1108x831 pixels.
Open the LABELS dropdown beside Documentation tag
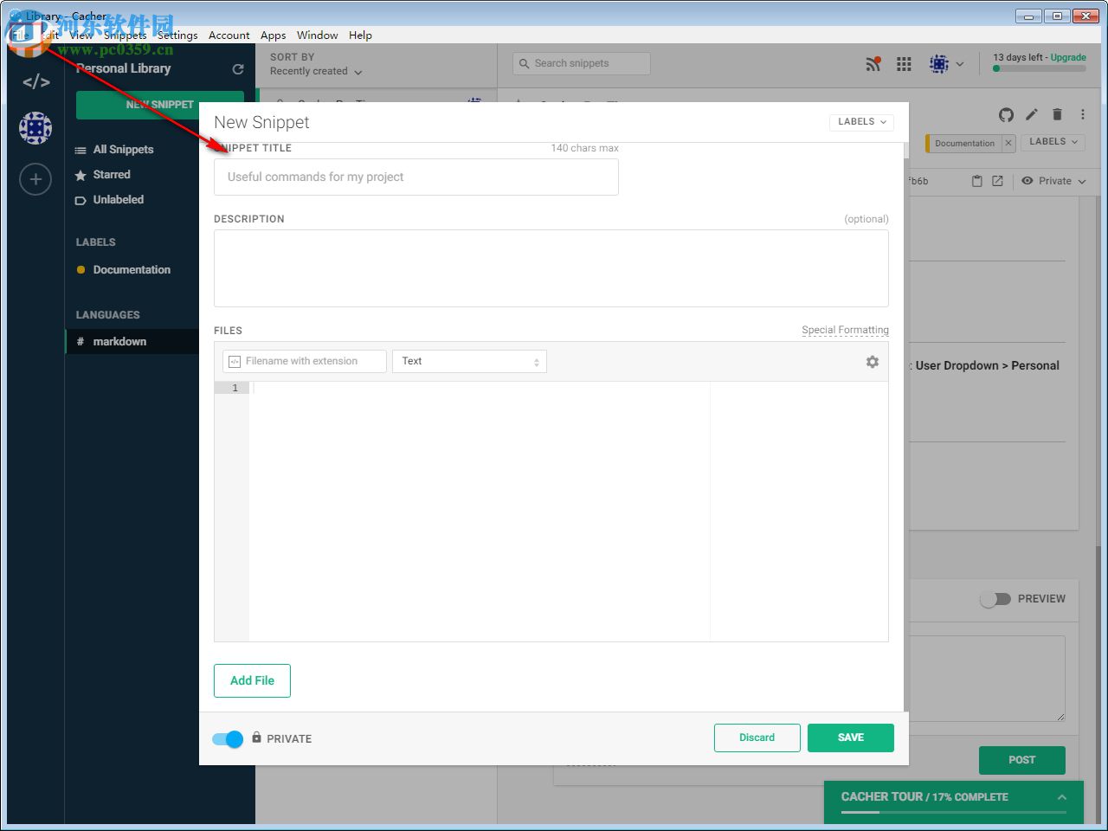1053,142
